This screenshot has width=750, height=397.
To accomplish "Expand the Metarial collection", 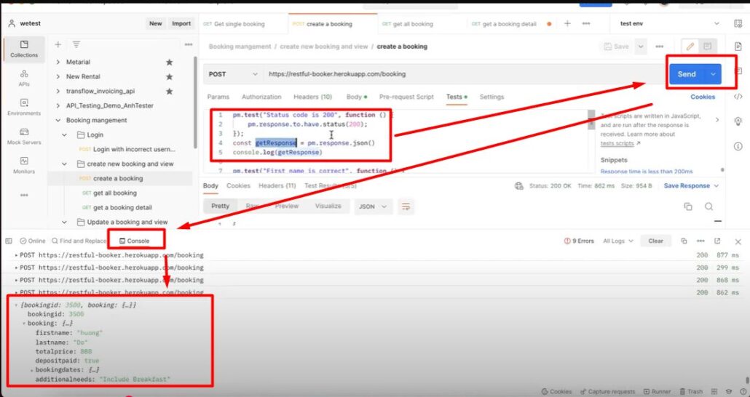I will tap(58, 63).
